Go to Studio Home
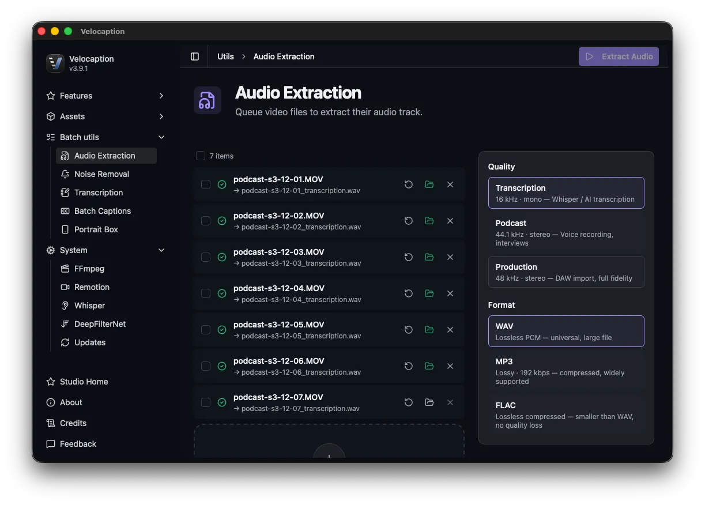 [x=106, y=382]
